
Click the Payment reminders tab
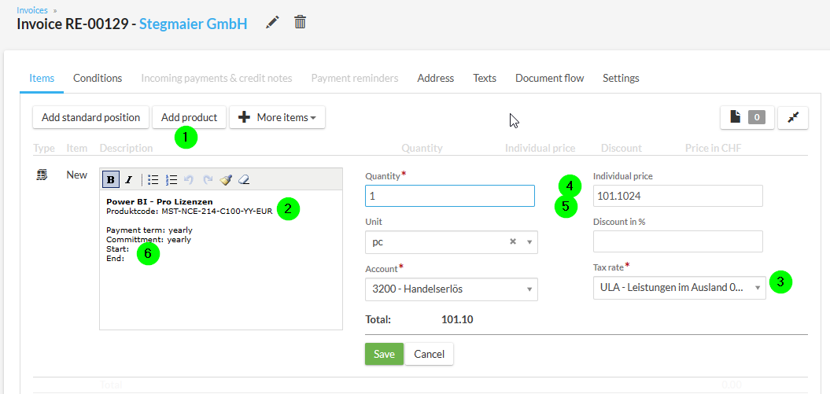point(355,79)
